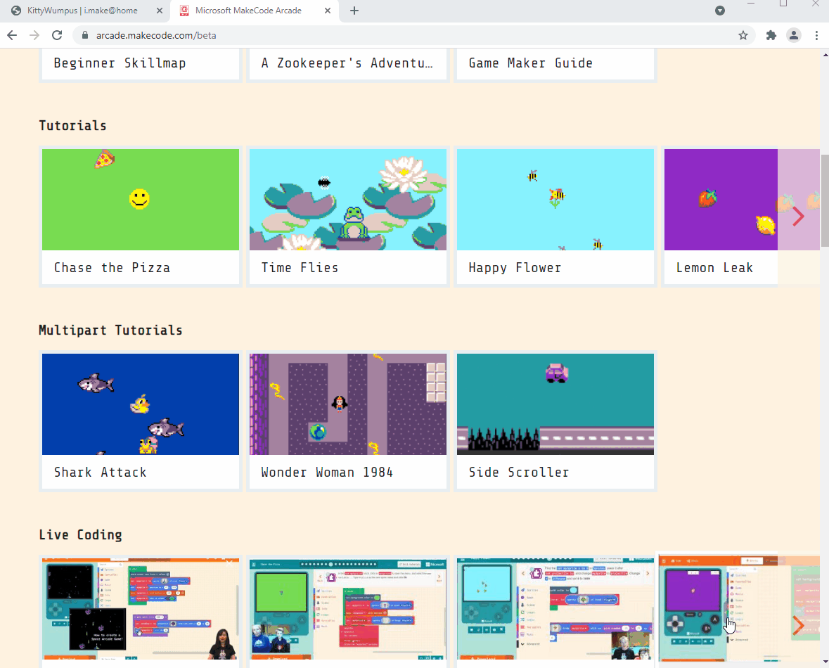Screen dimensions: 829x668
Task: Bookmark this page with the star
Action: [x=743, y=35]
